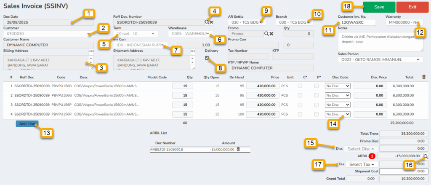Image resolution: width=431 pixels, height=185 pixels.
Task: Open the Select Tax dropdown
Action: click(362, 164)
